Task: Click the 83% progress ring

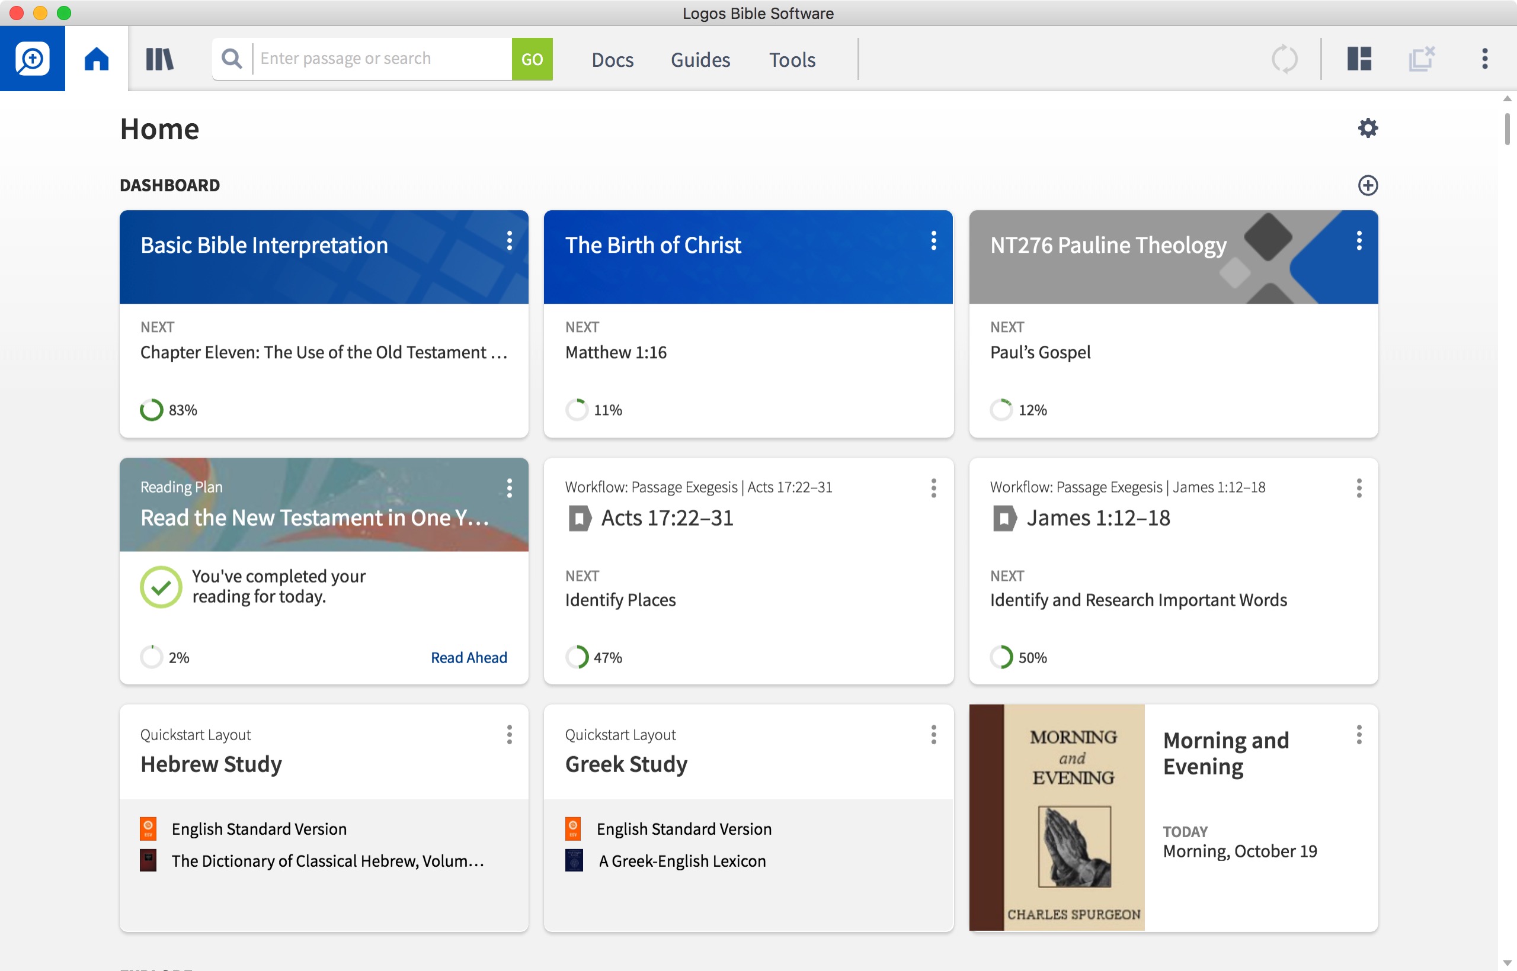Action: [x=152, y=410]
